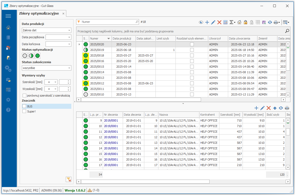Toggle the empty grey status optimization filter
The height and width of the screenshot is (195, 295).
pos(25,56)
